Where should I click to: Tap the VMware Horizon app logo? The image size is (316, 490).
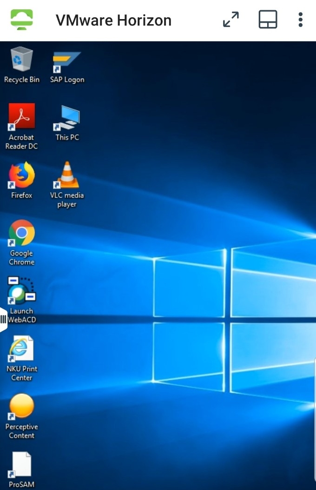click(21, 20)
